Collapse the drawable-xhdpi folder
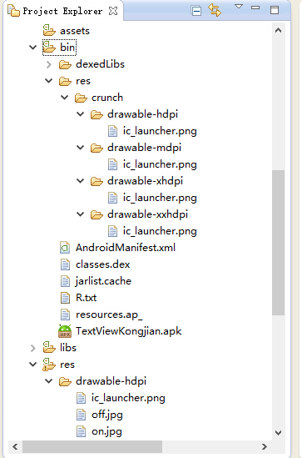This screenshot has width=302, height=458. tap(80, 181)
